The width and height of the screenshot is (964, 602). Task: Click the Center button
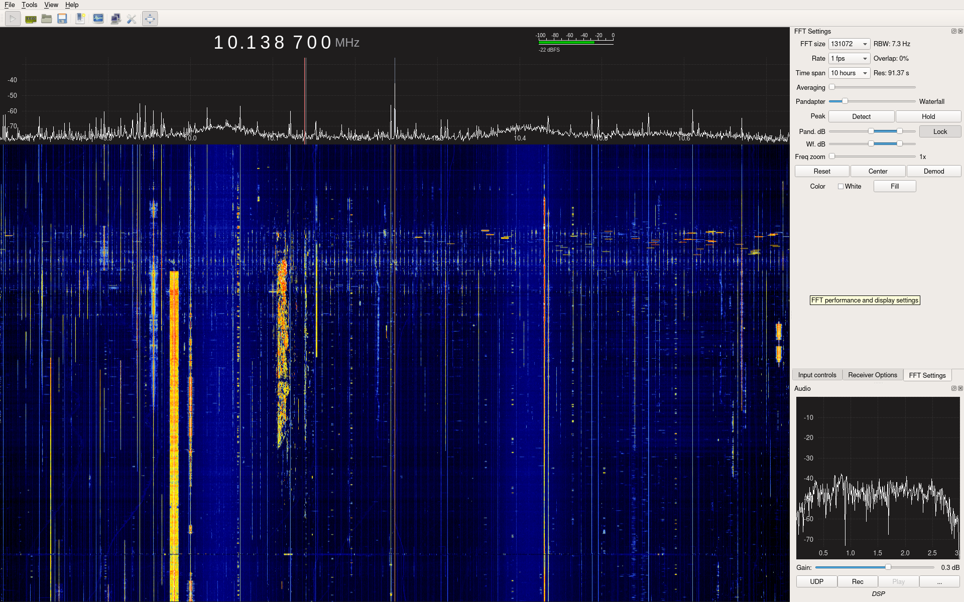(x=878, y=171)
